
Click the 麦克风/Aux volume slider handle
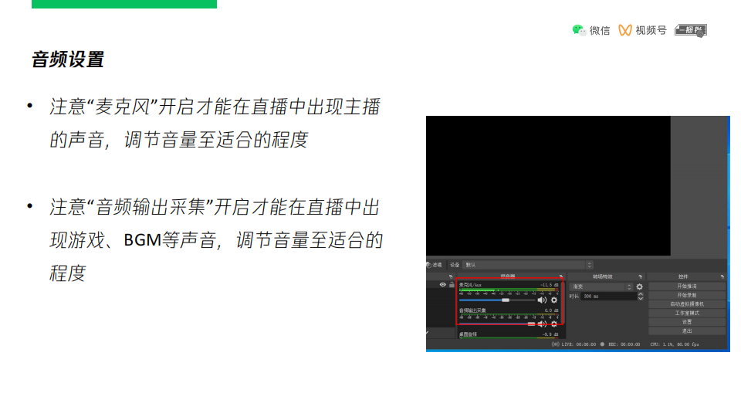(506, 300)
